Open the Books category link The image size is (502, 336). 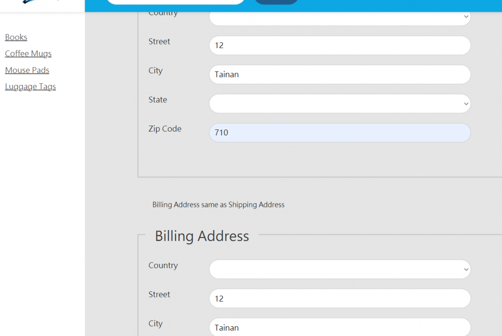click(16, 37)
